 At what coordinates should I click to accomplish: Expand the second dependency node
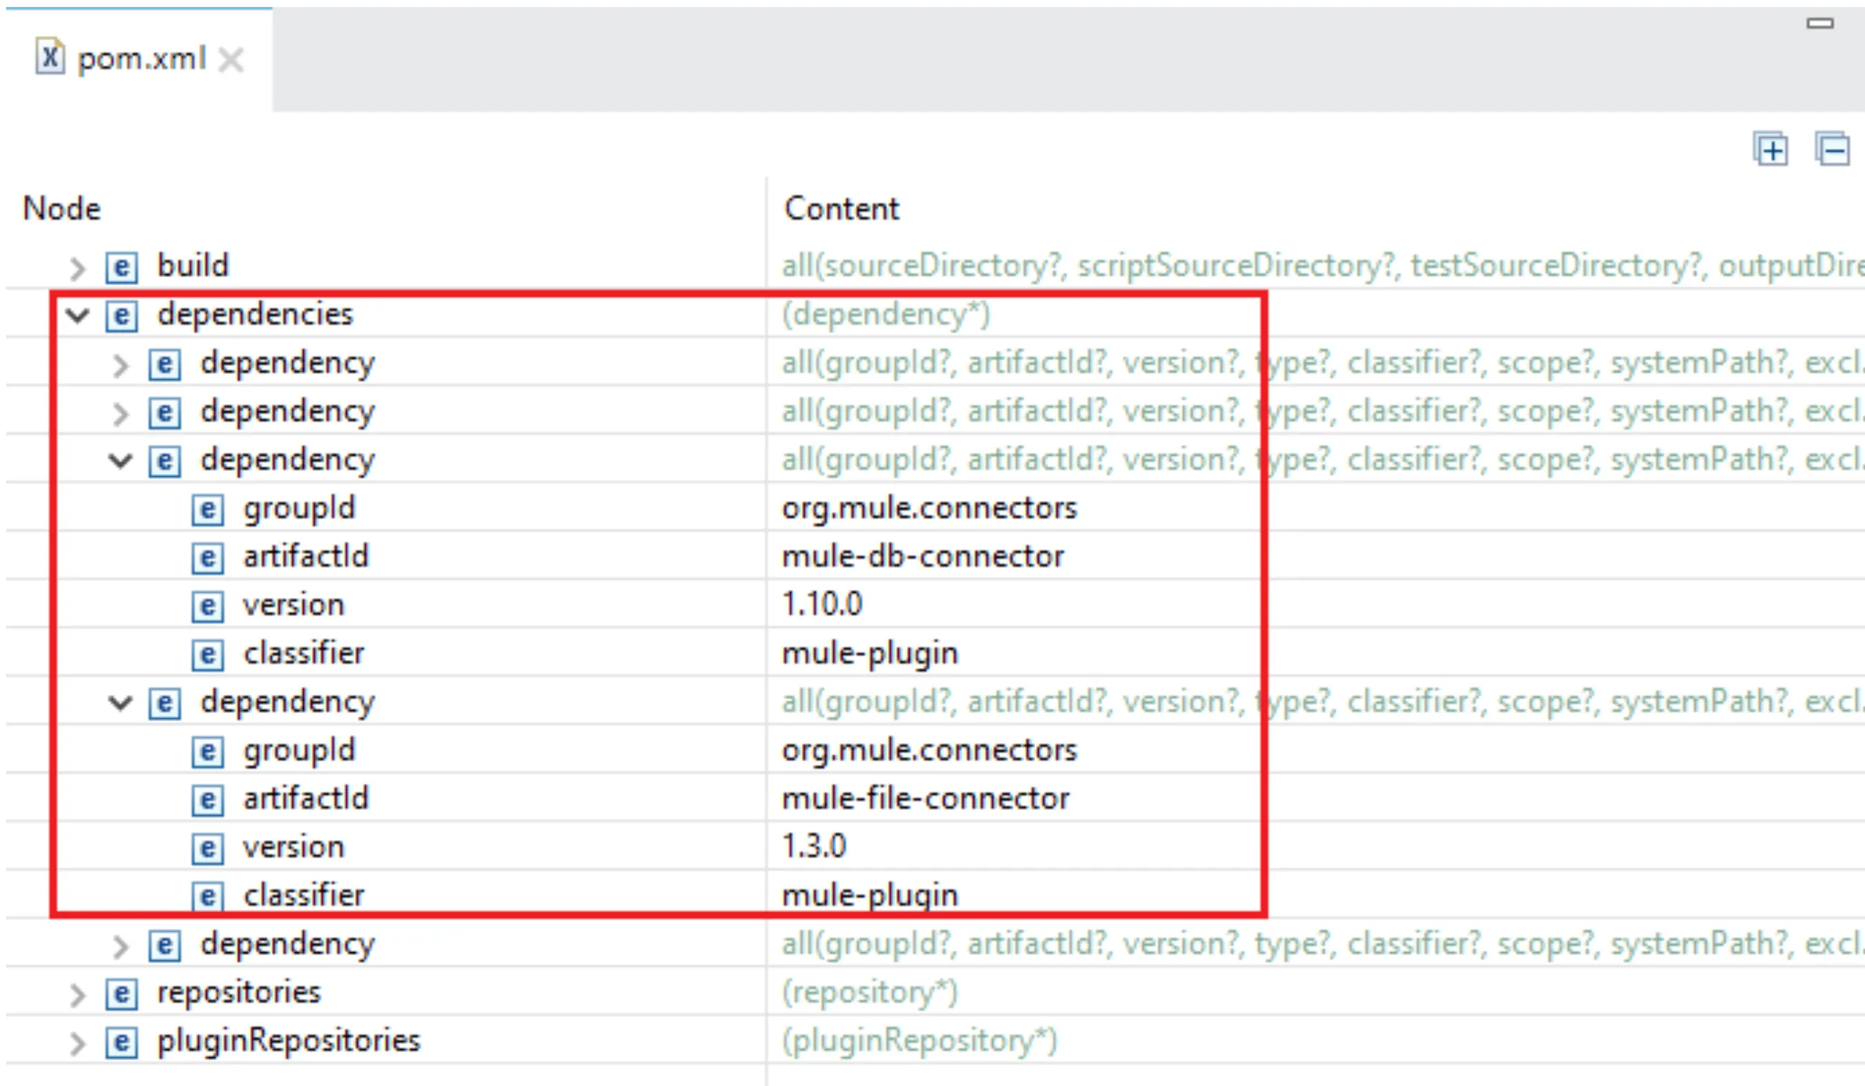[120, 413]
